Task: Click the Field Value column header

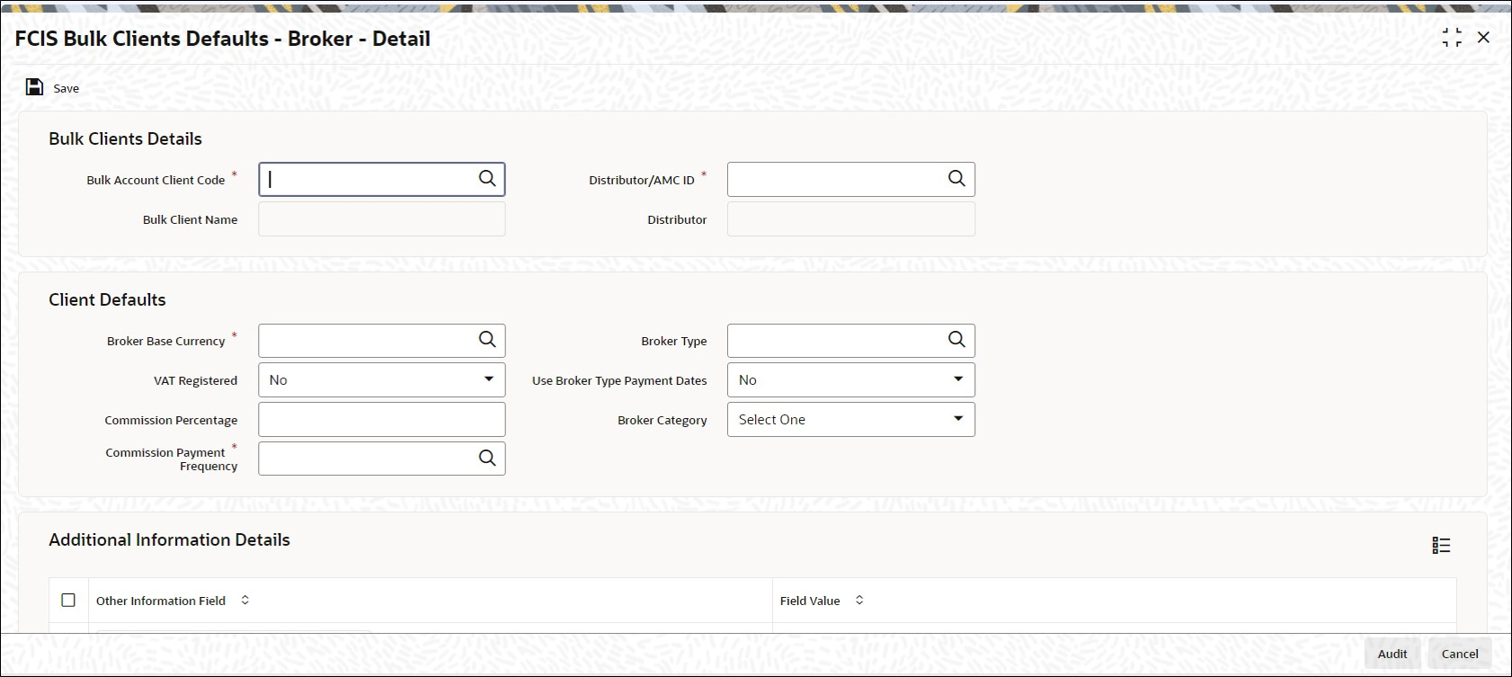Action: [810, 601]
